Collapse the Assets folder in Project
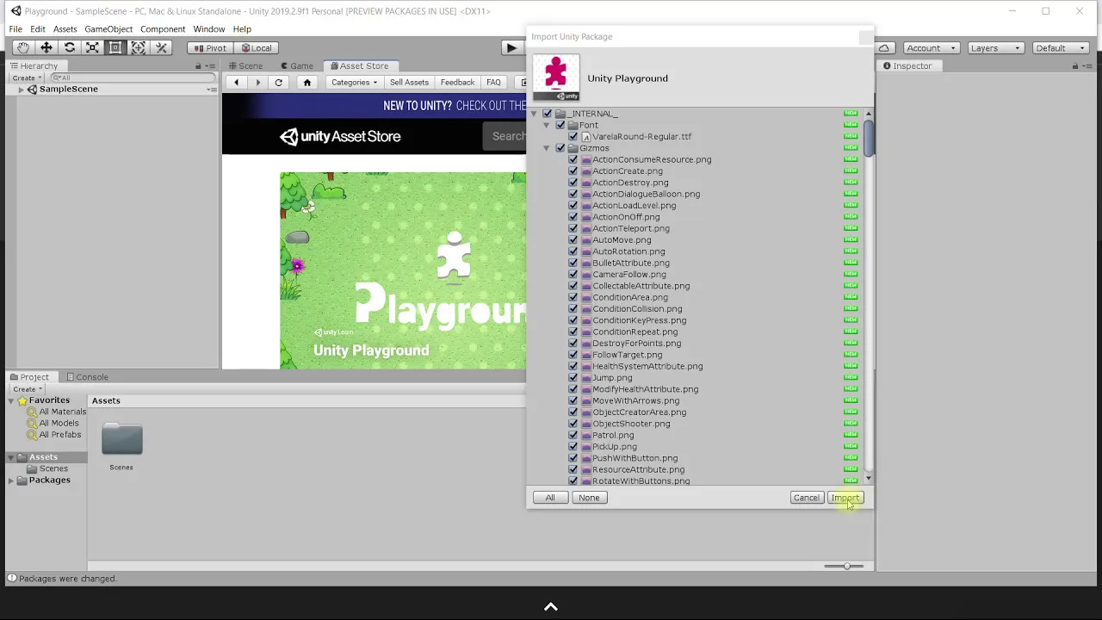Screen dimensions: 1102x620 [x=11, y=457]
